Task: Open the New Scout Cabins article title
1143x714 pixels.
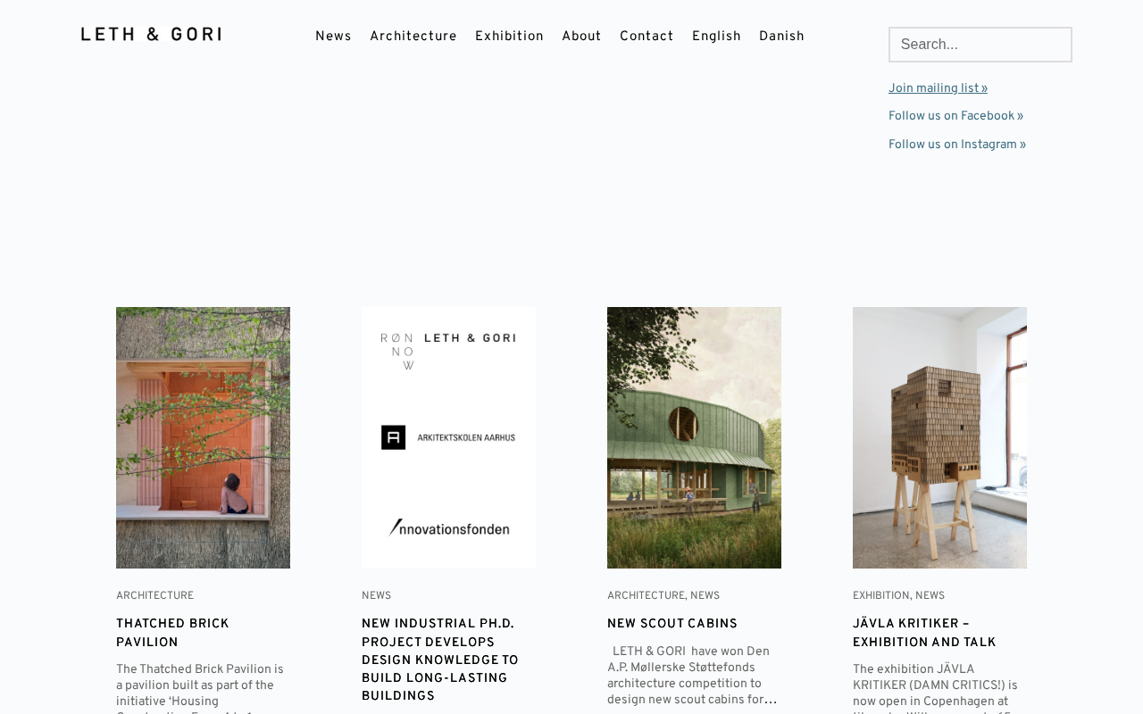Action: pyautogui.click(x=672, y=625)
